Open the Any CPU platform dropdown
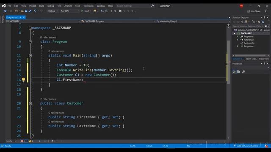Screen dimensions: 271x152 69,11
